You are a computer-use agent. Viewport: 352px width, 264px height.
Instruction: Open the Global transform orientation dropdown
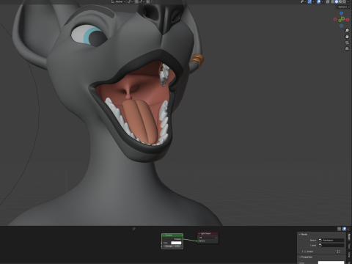(x=118, y=1)
